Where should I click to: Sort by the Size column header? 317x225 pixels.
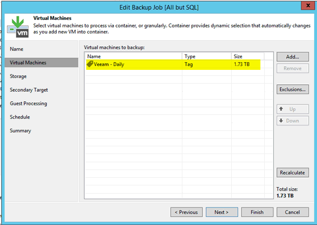(x=248, y=56)
